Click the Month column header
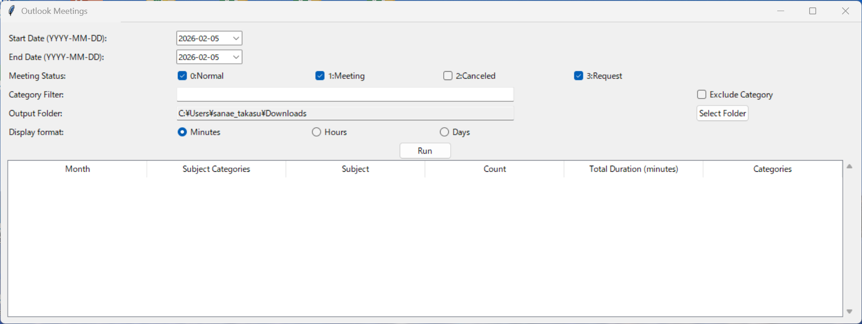The height and width of the screenshot is (324, 862). (x=77, y=169)
